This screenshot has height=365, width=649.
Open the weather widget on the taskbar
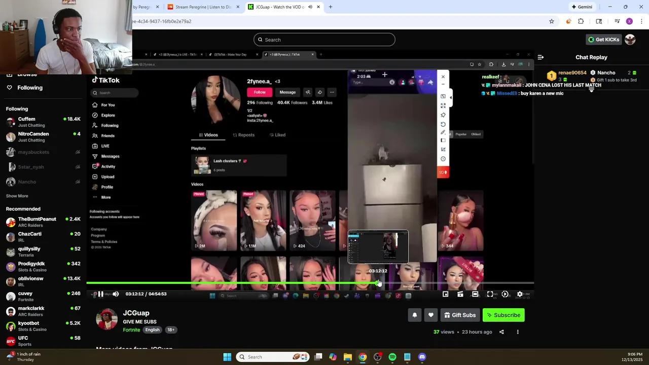click(23, 357)
